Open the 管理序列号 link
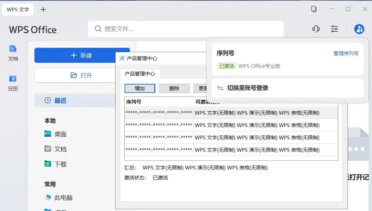Viewport: 372px width, 211px height. [x=346, y=53]
